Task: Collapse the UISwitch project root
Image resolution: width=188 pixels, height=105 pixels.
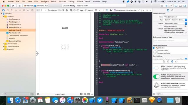Action: 1,14
